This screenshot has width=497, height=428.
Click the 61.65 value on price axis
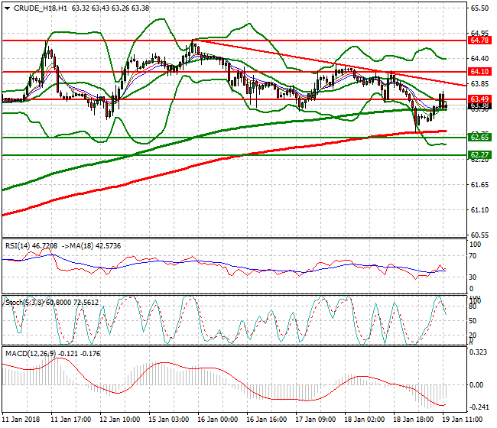[479, 185]
